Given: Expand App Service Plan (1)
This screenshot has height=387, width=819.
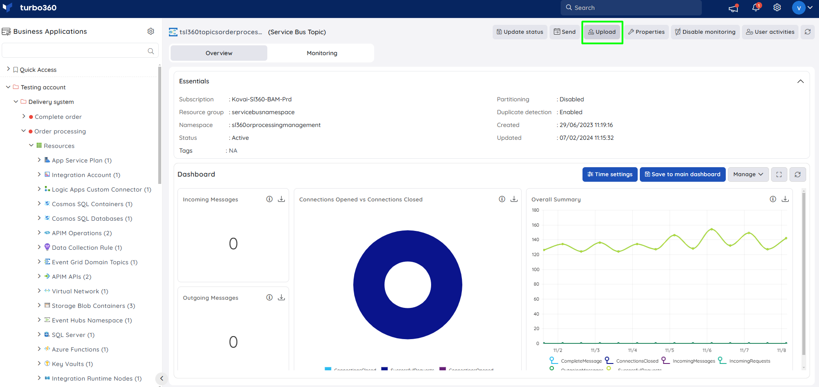Looking at the screenshot, I should click(x=39, y=160).
